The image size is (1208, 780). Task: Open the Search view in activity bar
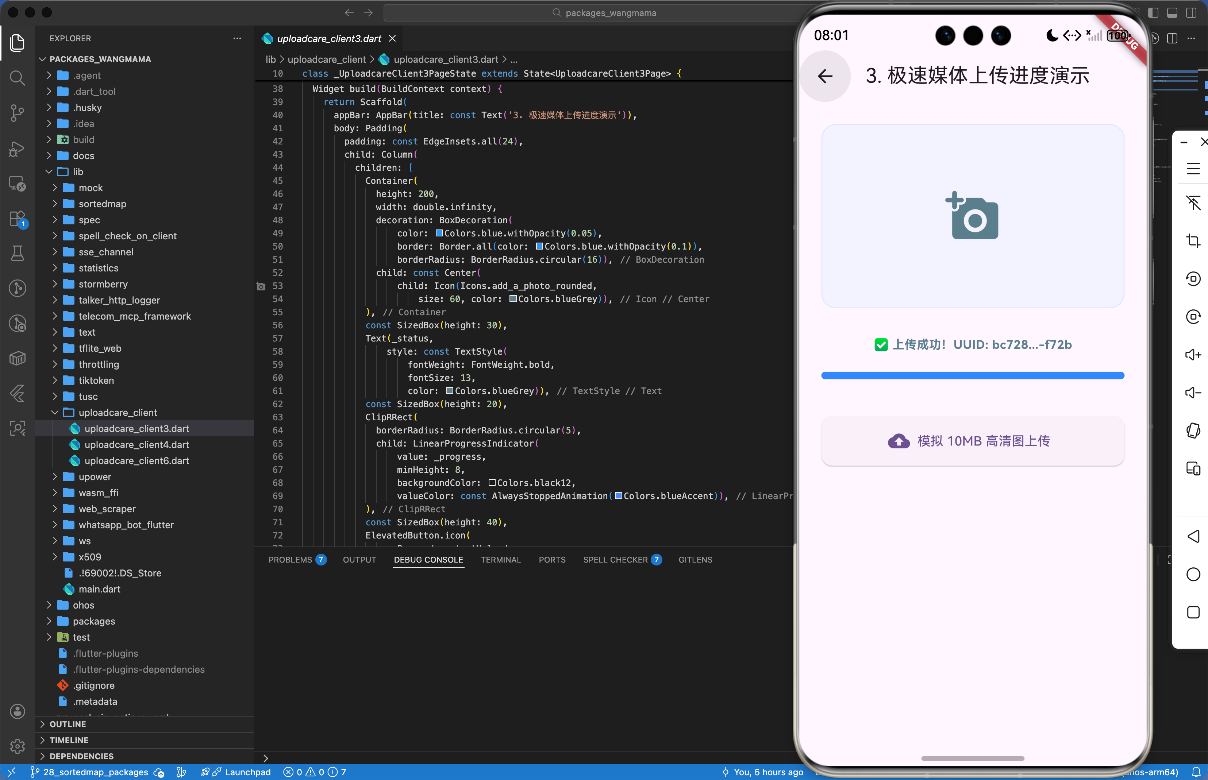point(17,77)
